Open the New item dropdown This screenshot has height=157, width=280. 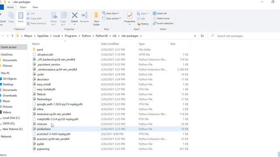[x=118, y=14]
